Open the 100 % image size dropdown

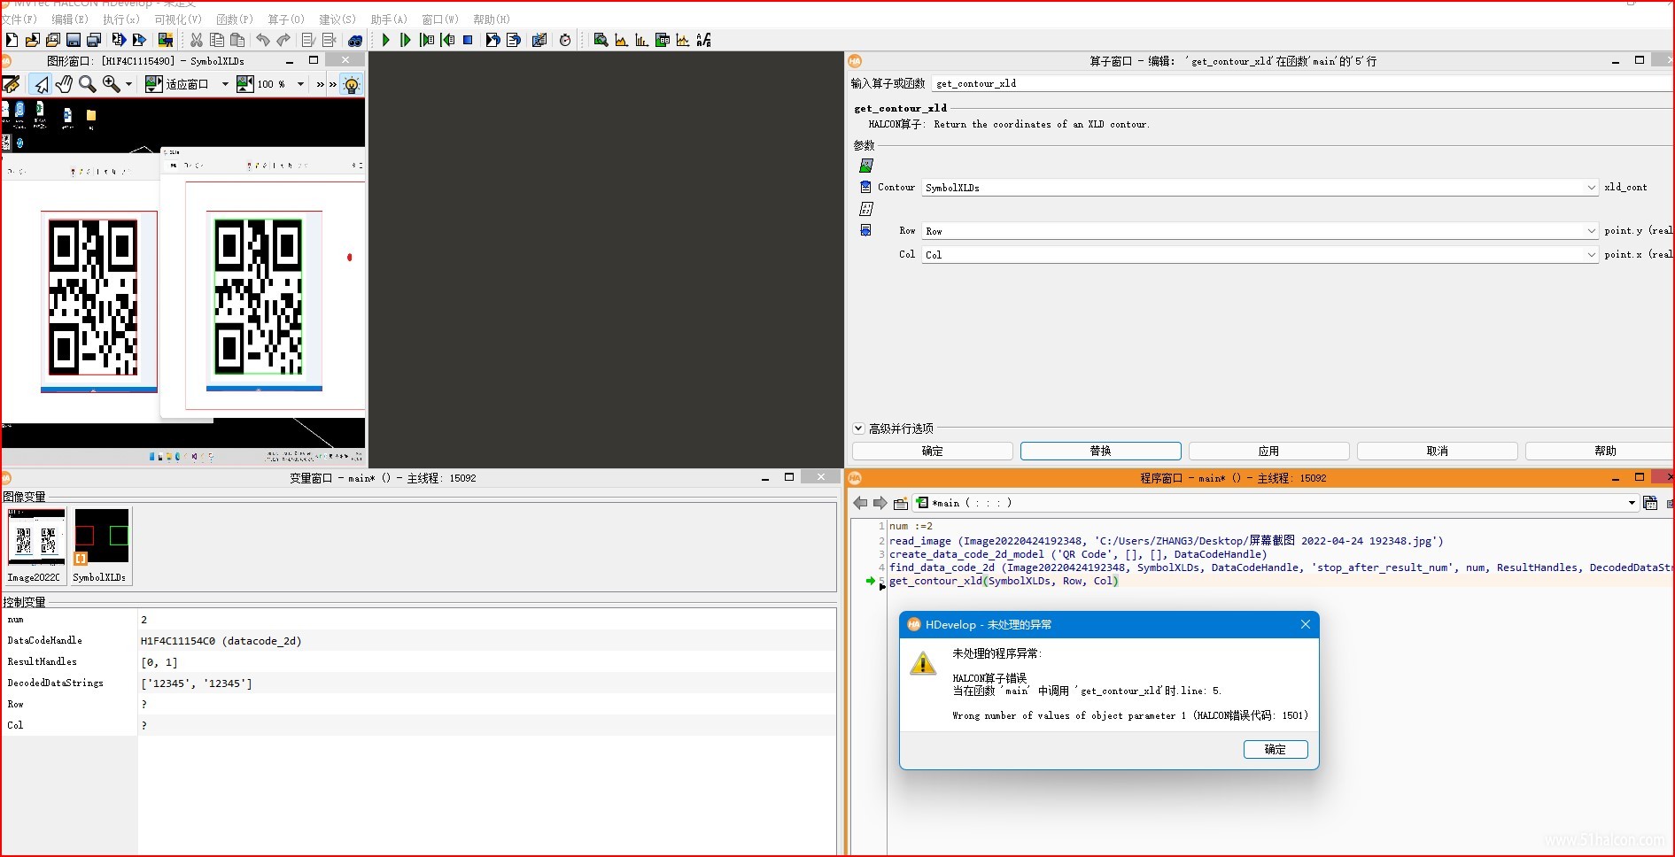300,84
